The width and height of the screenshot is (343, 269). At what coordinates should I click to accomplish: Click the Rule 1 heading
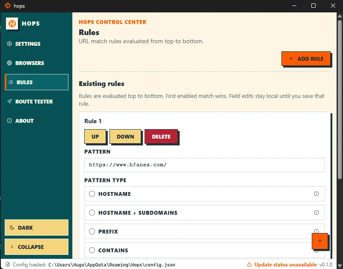pos(93,121)
